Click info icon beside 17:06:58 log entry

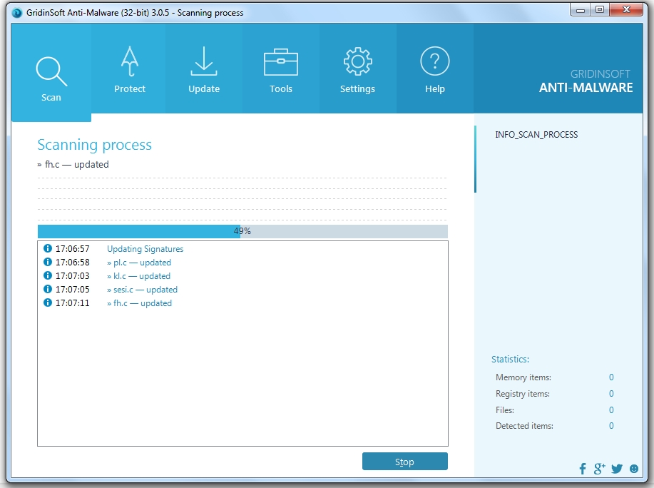pos(48,262)
